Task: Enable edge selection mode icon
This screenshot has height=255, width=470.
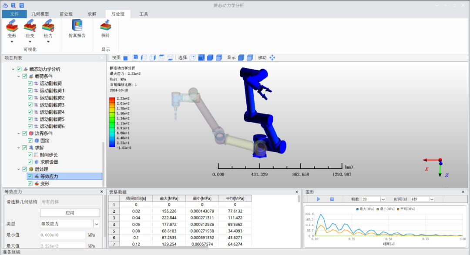Action: pyautogui.click(x=201, y=57)
